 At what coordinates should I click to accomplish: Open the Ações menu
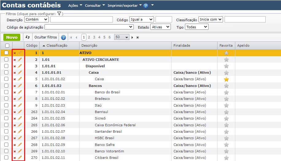coord(75,6)
